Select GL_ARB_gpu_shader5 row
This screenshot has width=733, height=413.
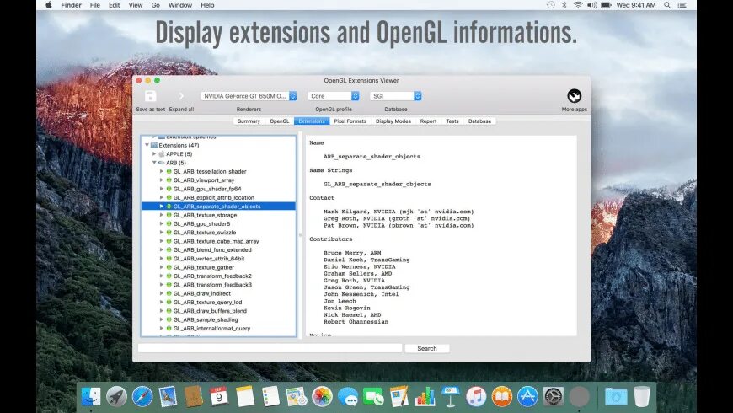tap(219, 224)
